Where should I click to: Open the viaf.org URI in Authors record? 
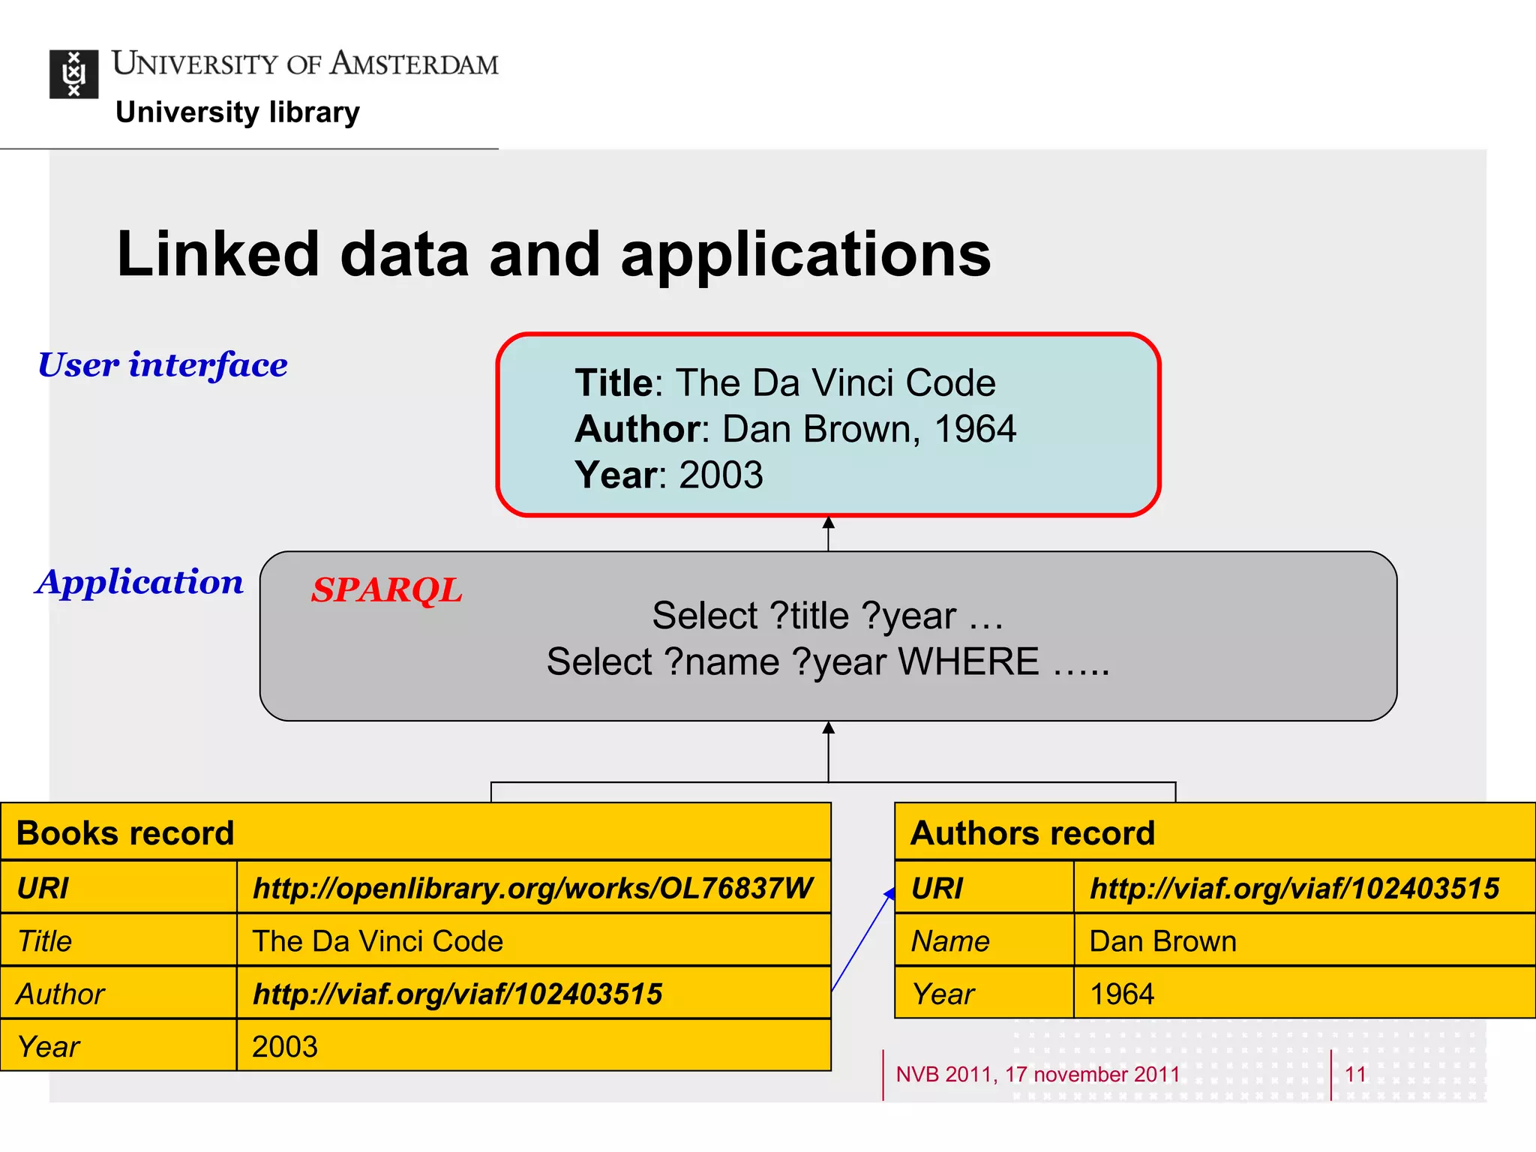pos(1294,888)
